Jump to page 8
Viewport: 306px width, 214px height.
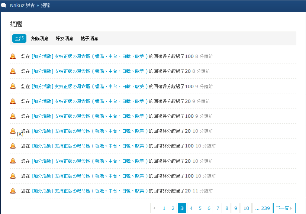point(227,208)
